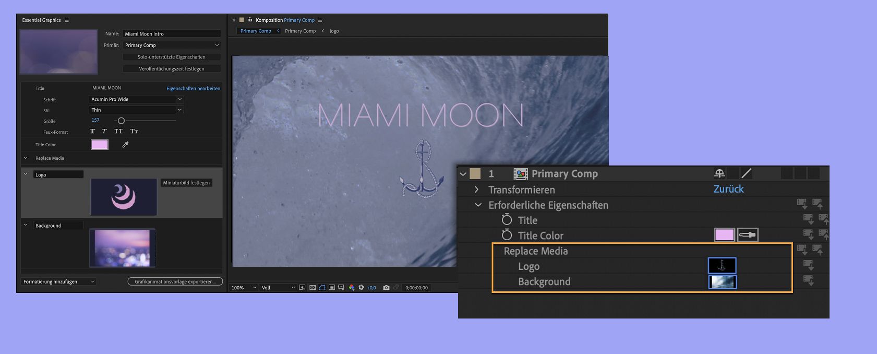
Task: Click Miniaturbild festlegen button
Action: 186,183
